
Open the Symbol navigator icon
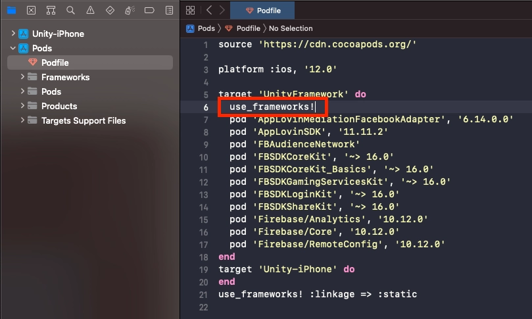click(51, 10)
